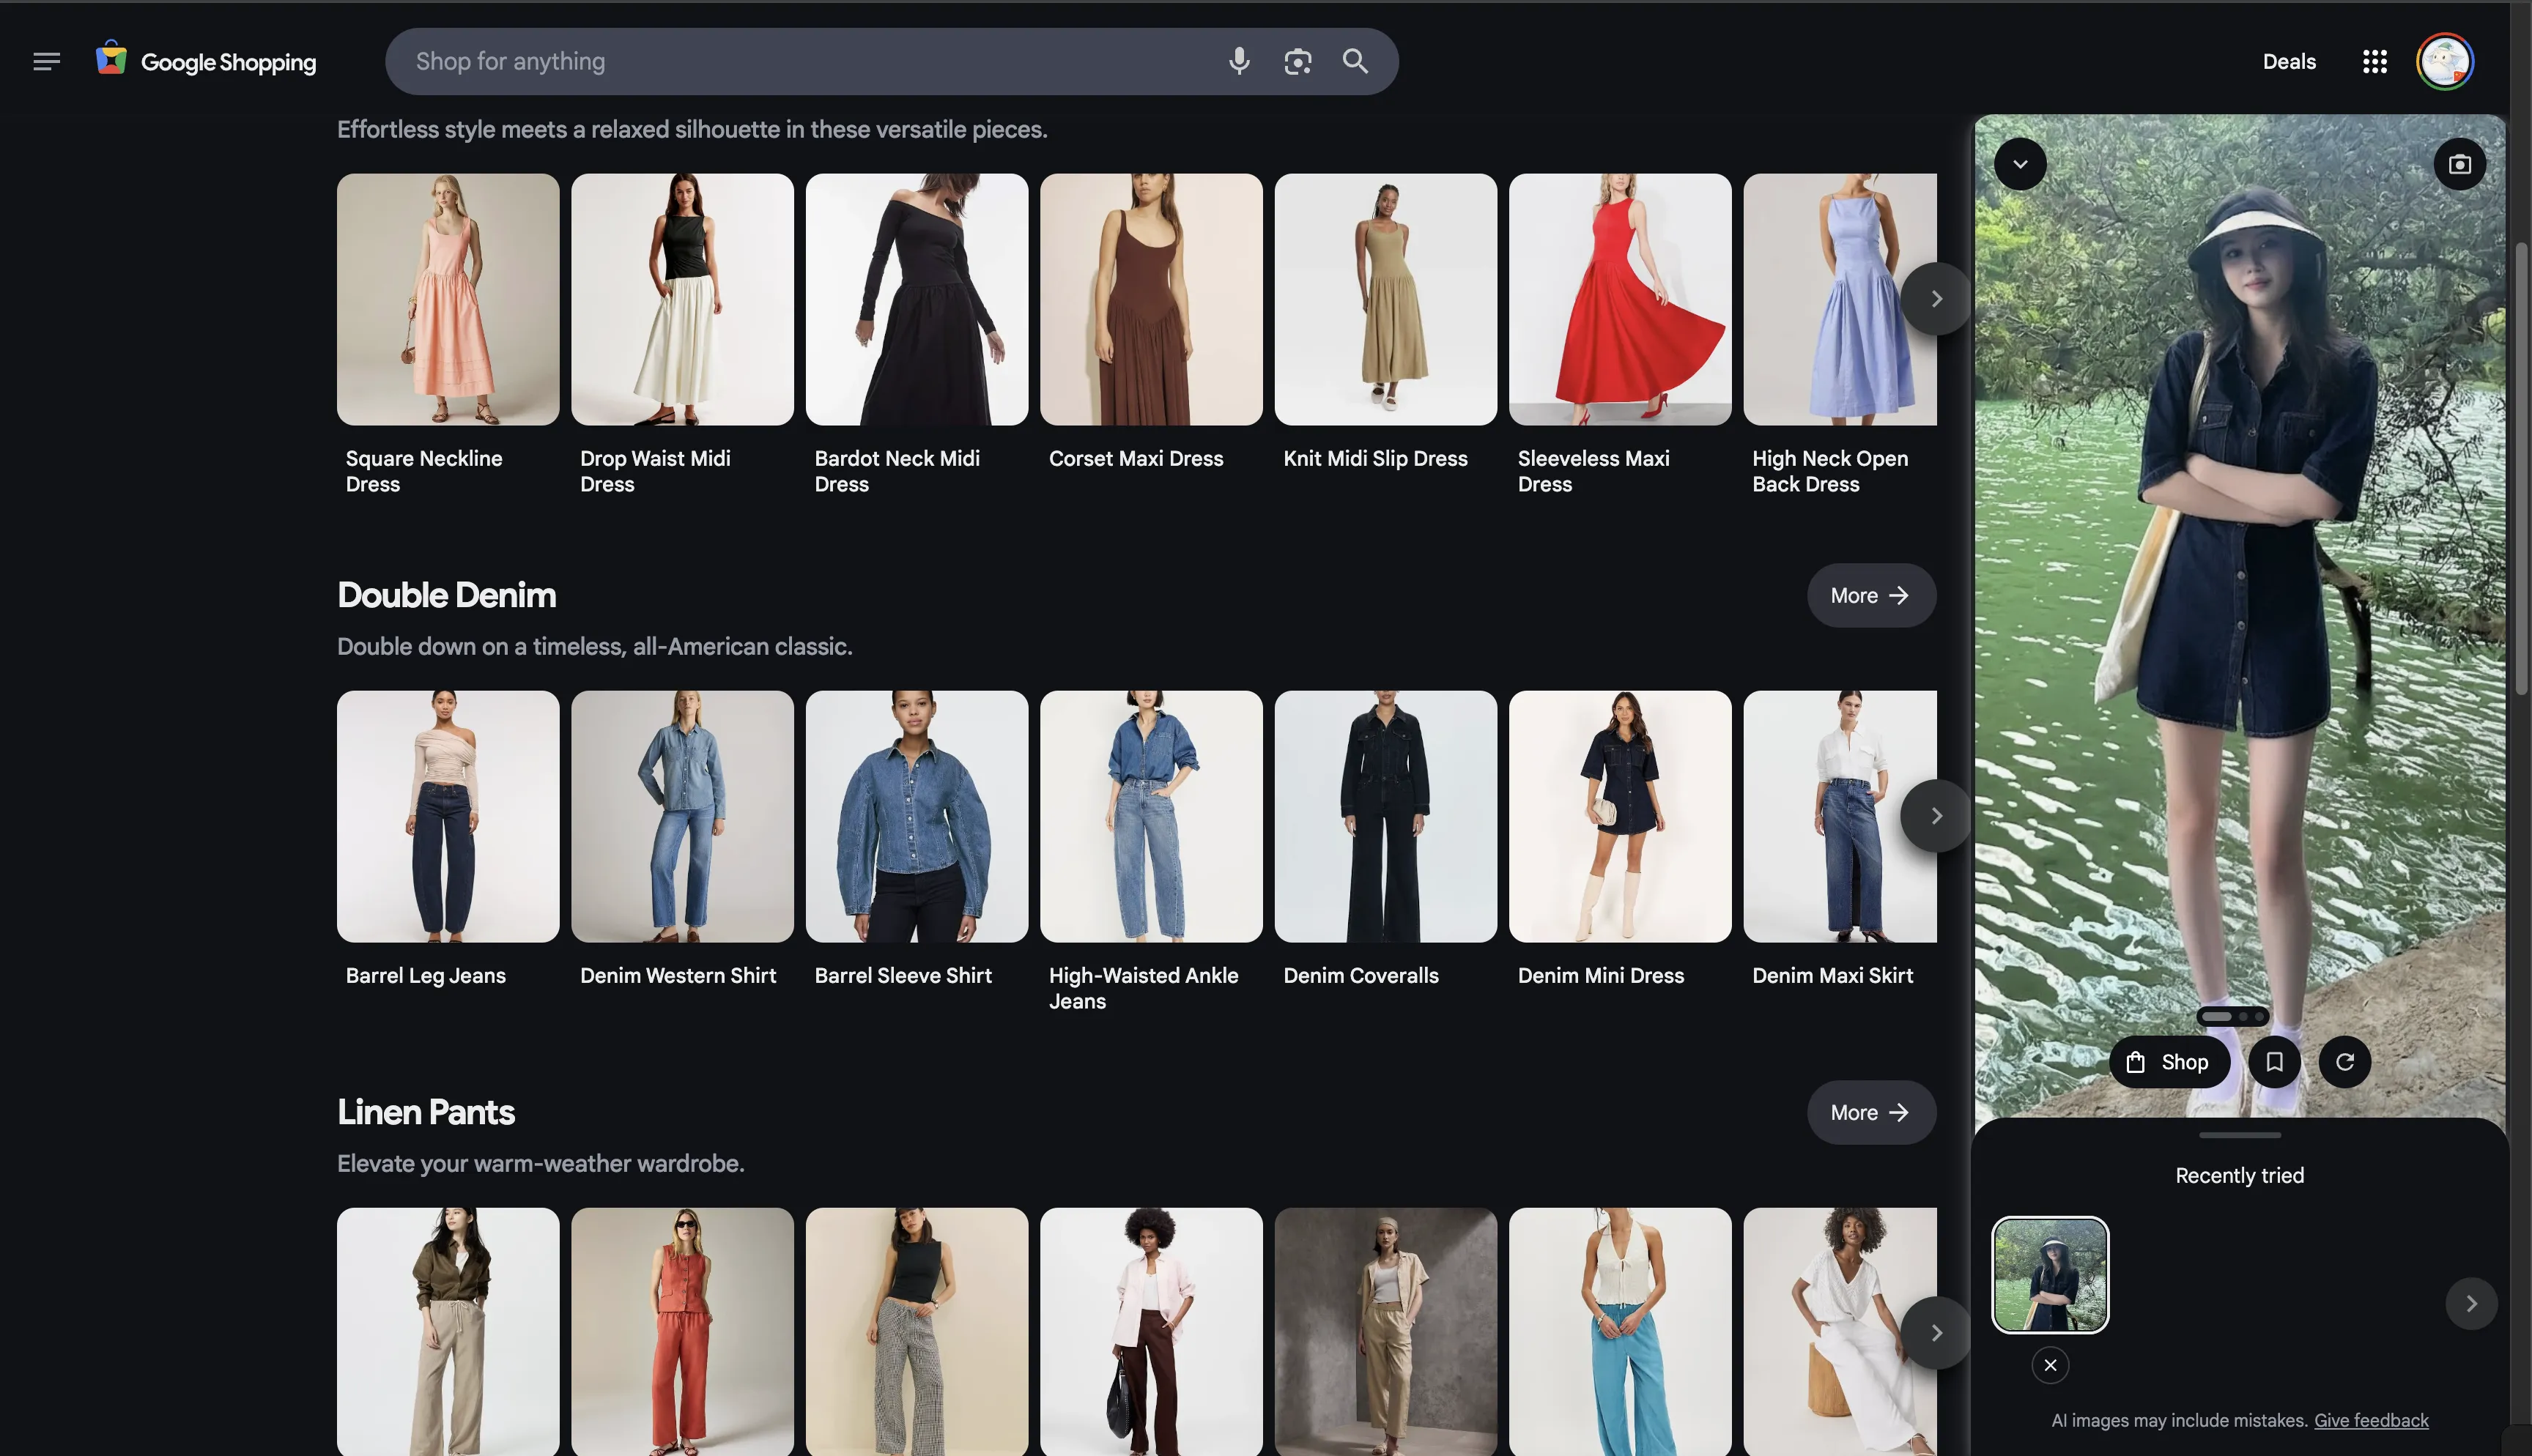Select the recently tried outfit thumbnail
This screenshot has height=1456, width=2532.
(2050, 1275)
